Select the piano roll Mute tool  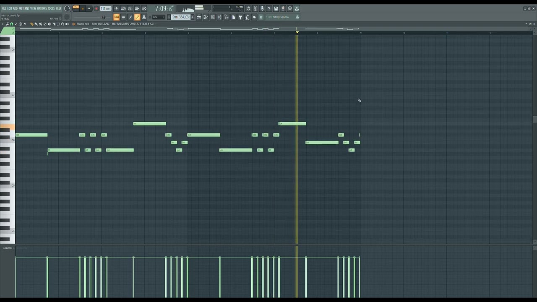click(50, 24)
